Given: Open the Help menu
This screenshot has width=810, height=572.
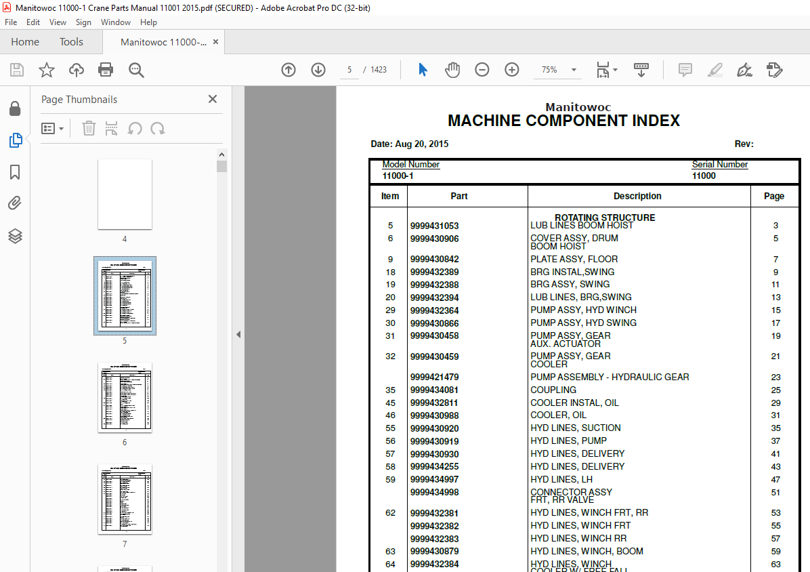Looking at the screenshot, I should pyautogui.click(x=148, y=22).
